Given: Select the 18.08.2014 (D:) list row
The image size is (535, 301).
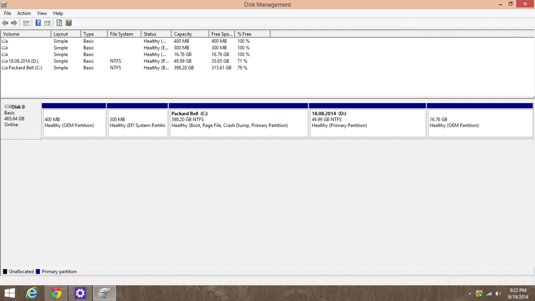Looking at the screenshot, I should [x=23, y=61].
